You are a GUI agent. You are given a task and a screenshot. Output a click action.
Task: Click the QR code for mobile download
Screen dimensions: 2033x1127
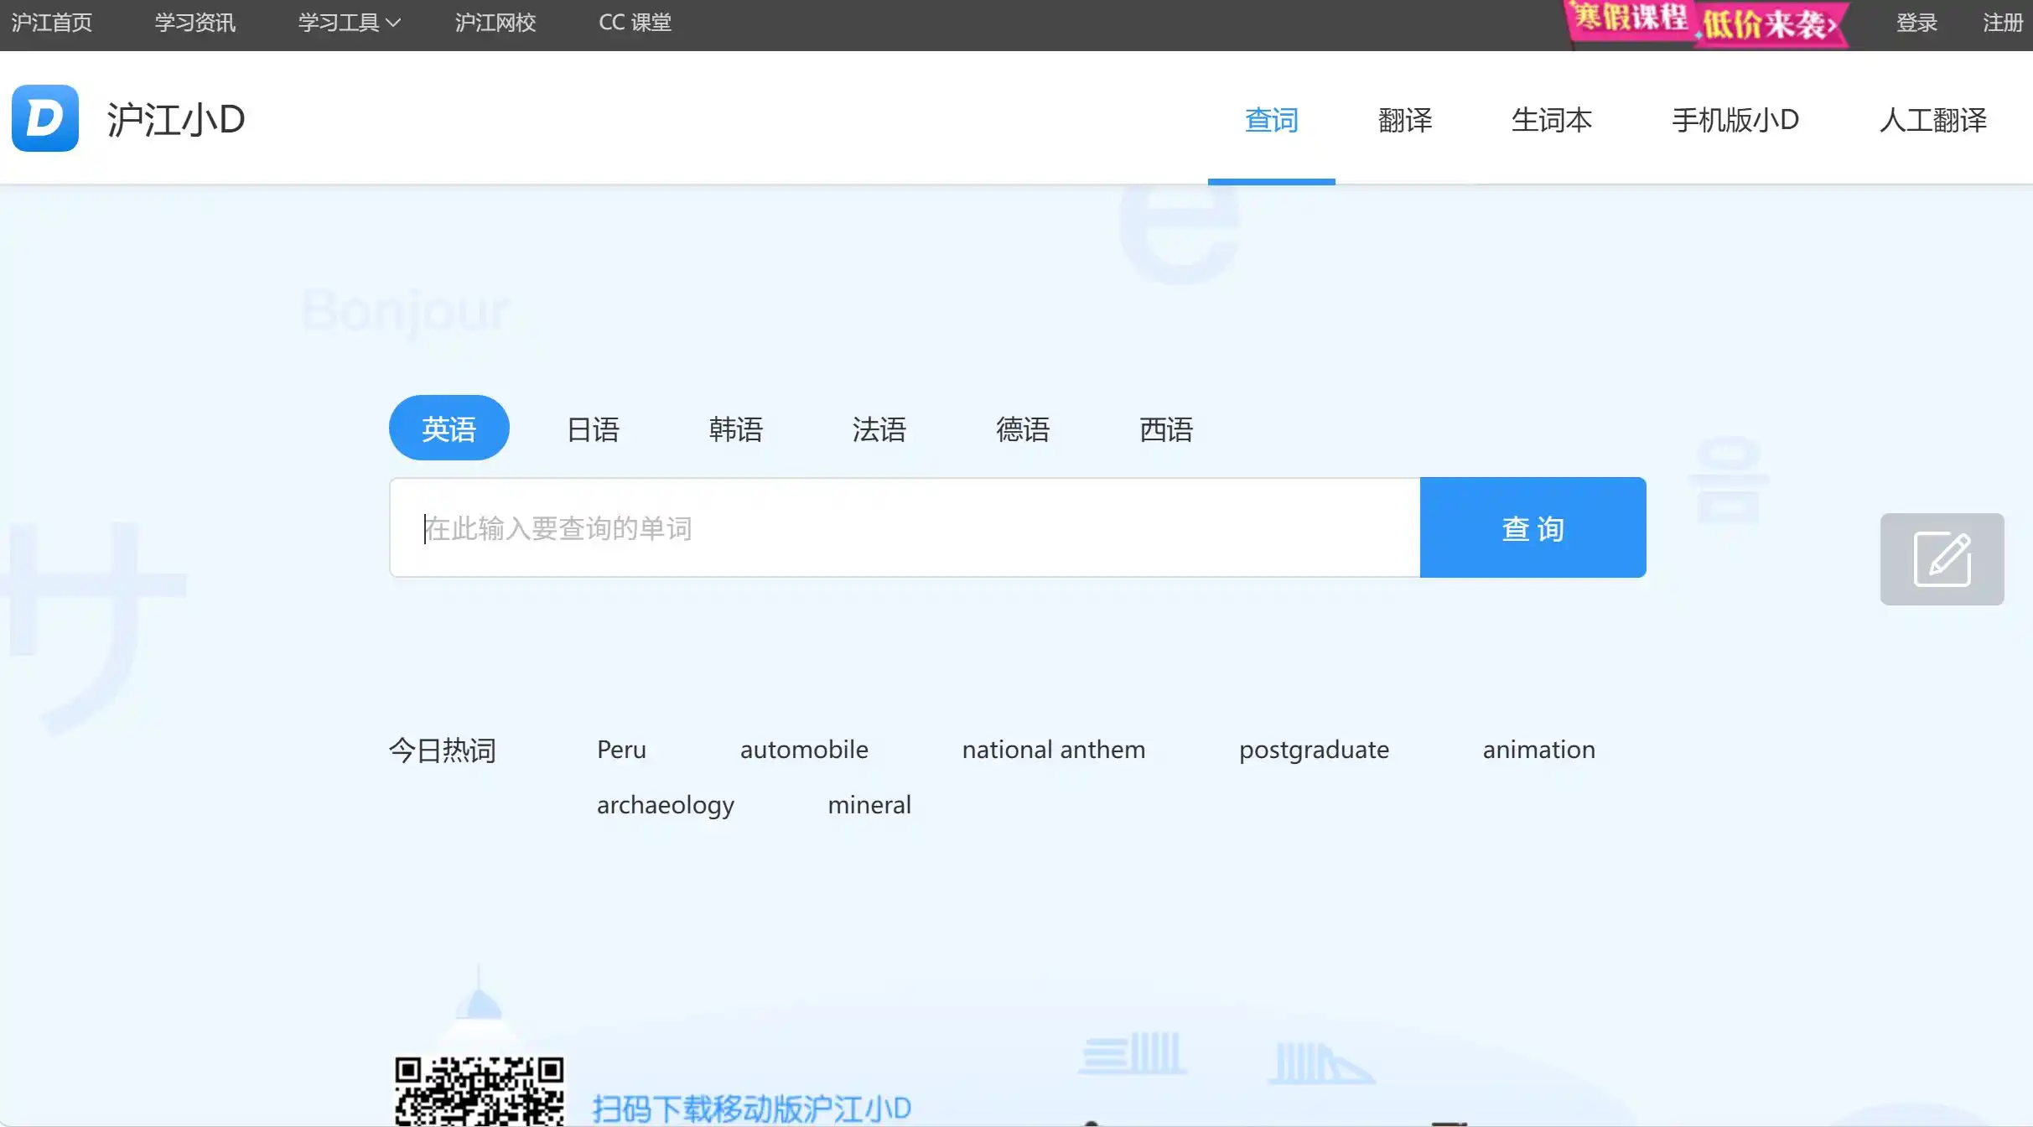479,1090
